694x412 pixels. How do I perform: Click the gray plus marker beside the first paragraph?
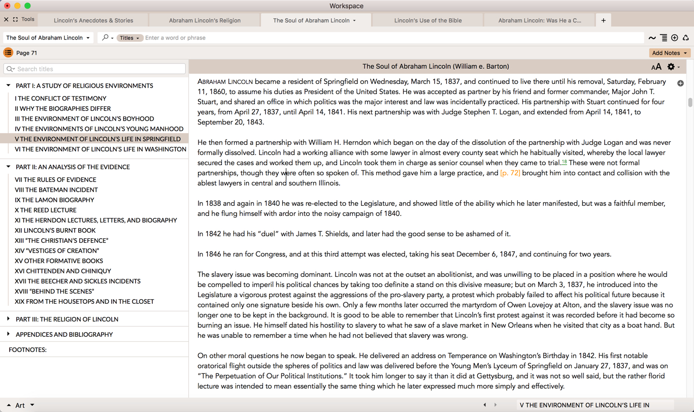(680, 83)
